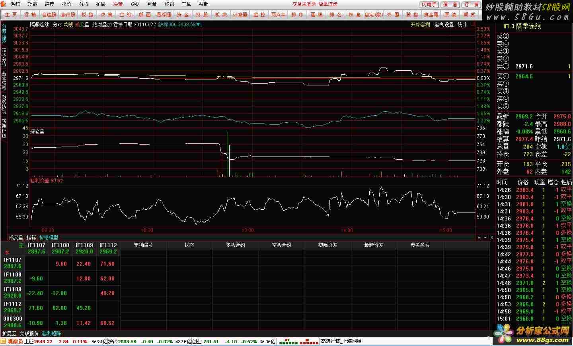Image resolution: width=573 pixels, height=346 pixels.
Task: Expand the 扩展区 panel at the bottom
Action: point(9,334)
